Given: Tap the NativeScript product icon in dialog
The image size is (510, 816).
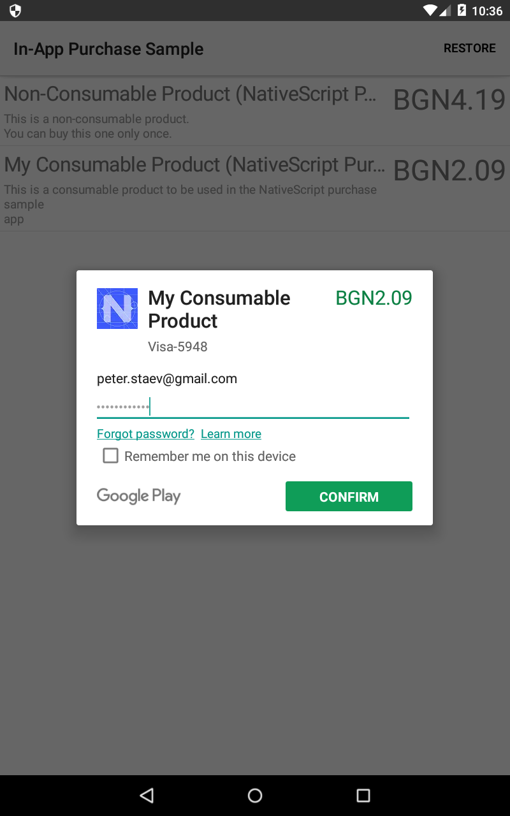Looking at the screenshot, I should (117, 309).
